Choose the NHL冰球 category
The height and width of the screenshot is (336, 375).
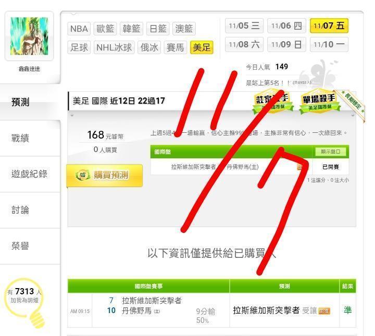pos(114,47)
